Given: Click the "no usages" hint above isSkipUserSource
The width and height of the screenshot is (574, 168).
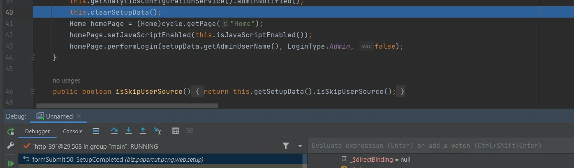Looking at the screenshot, I should pyautogui.click(x=67, y=80).
